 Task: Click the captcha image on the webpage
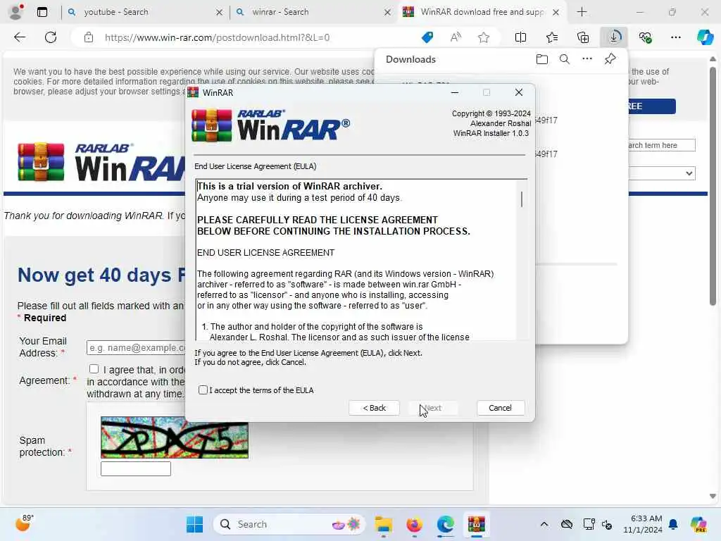[x=175, y=437]
